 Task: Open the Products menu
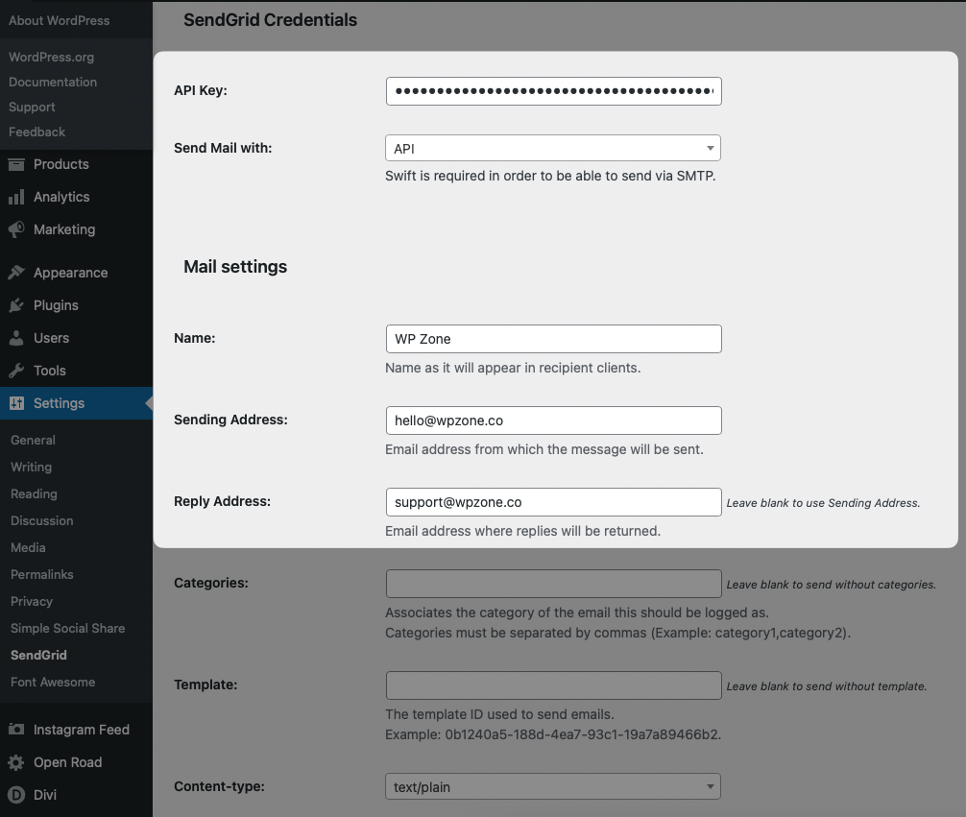pos(77,164)
